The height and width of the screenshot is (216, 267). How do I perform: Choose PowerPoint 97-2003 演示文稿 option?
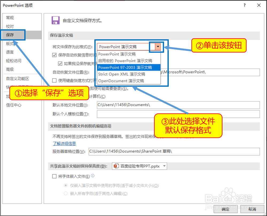coord(129,67)
